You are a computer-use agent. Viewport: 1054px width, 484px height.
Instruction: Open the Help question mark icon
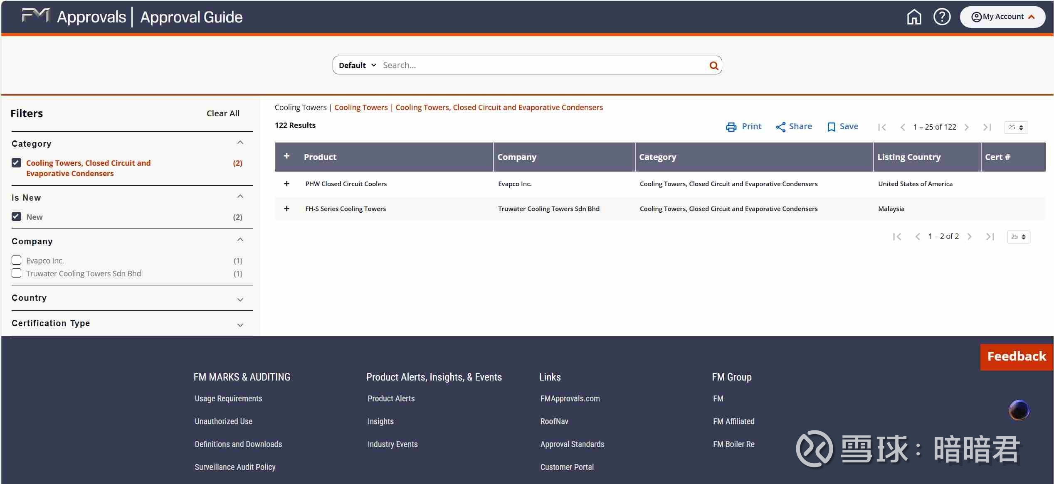click(x=942, y=17)
